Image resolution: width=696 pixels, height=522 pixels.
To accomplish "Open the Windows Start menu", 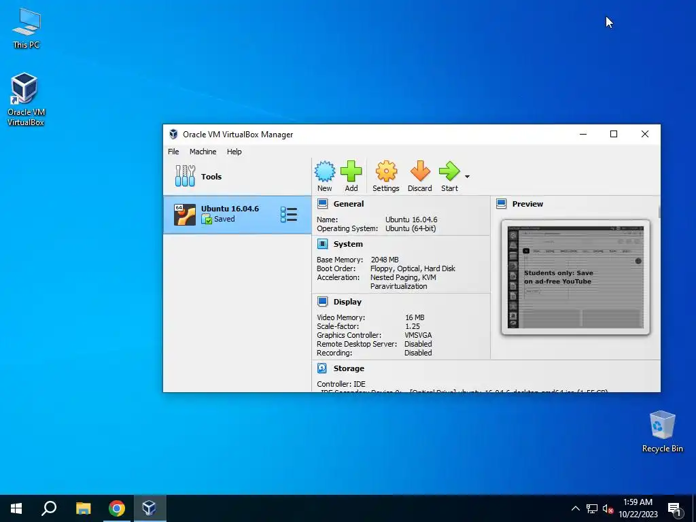I will (x=16, y=508).
